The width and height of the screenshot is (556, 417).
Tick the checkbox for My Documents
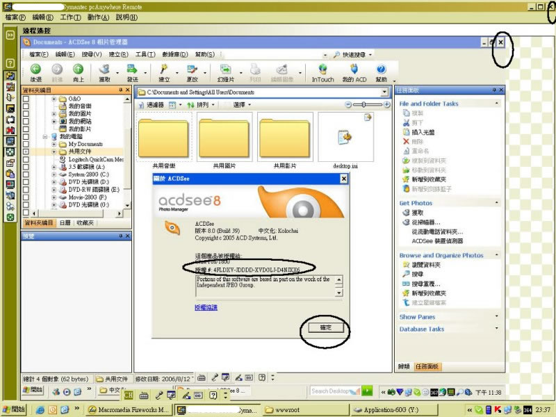click(26, 144)
